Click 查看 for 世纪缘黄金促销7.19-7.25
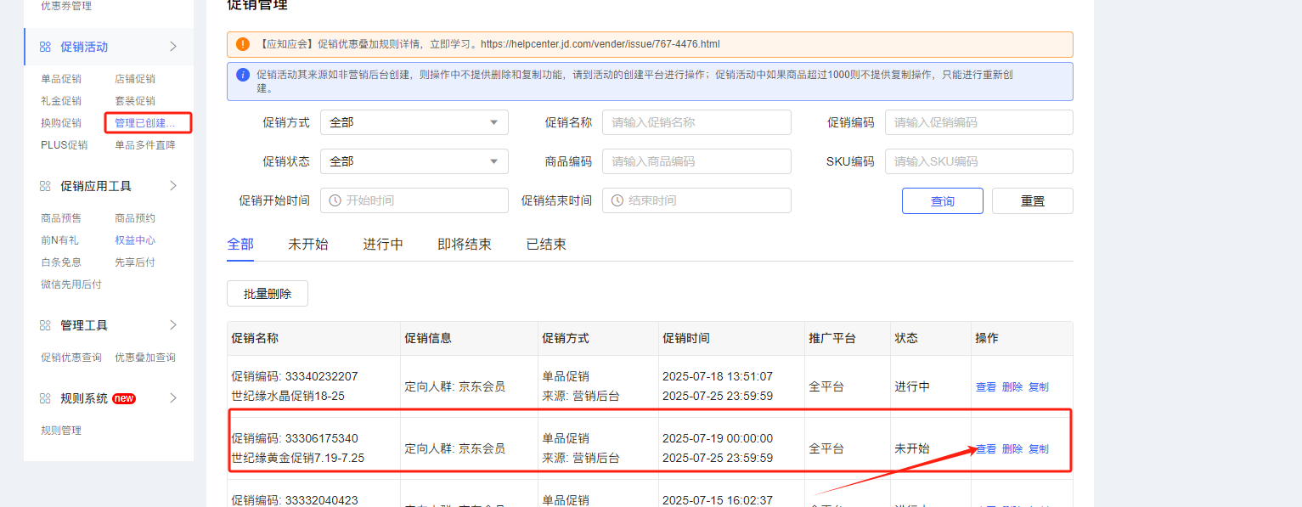This screenshot has height=507, width=1302. 986,449
